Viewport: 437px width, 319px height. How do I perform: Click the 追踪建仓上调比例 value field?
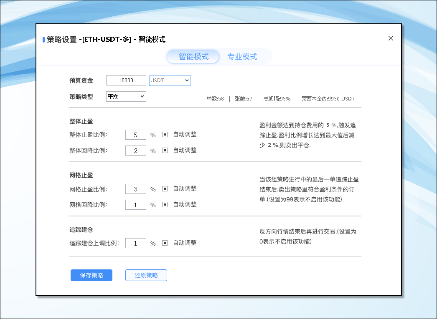(136, 243)
